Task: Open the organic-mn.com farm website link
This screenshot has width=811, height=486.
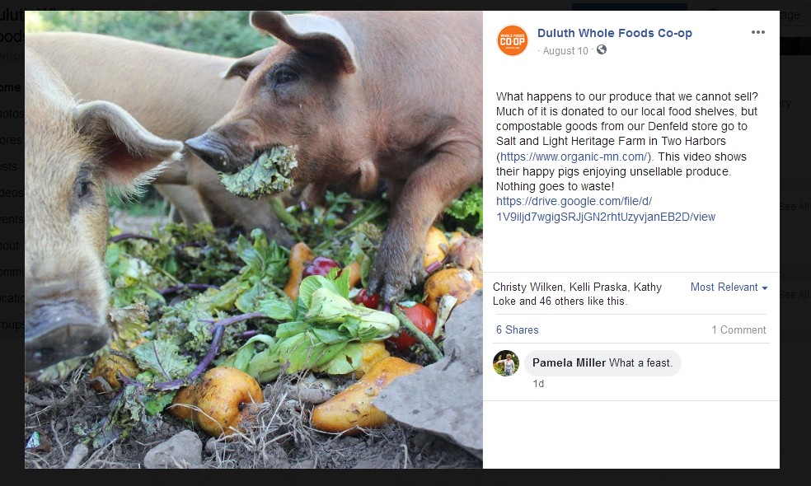Action: [575, 157]
